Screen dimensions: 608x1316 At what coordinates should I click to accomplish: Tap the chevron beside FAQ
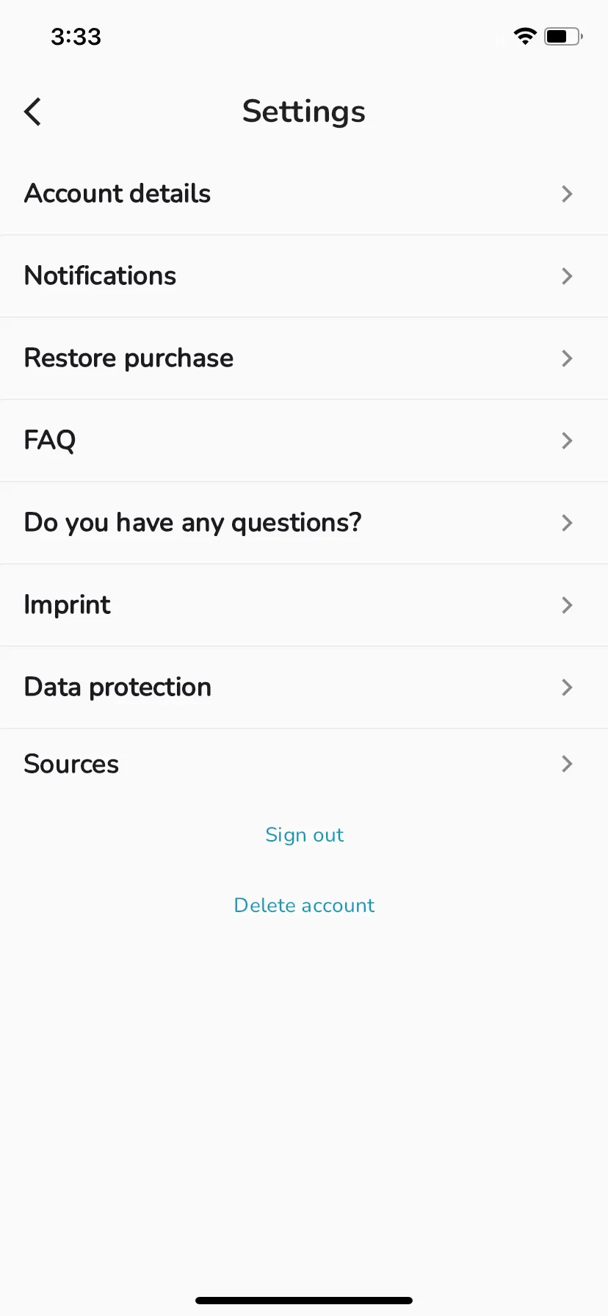[x=567, y=441]
